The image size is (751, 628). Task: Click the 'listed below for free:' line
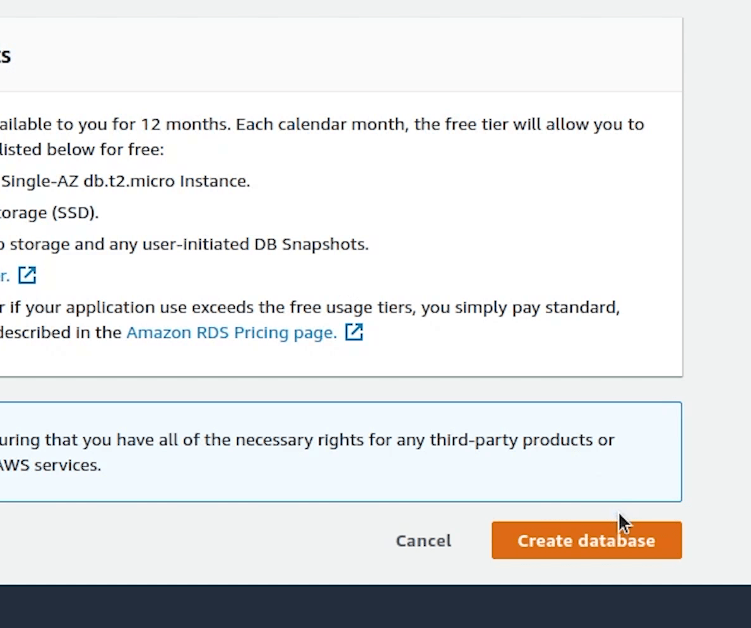click(82, 150)
